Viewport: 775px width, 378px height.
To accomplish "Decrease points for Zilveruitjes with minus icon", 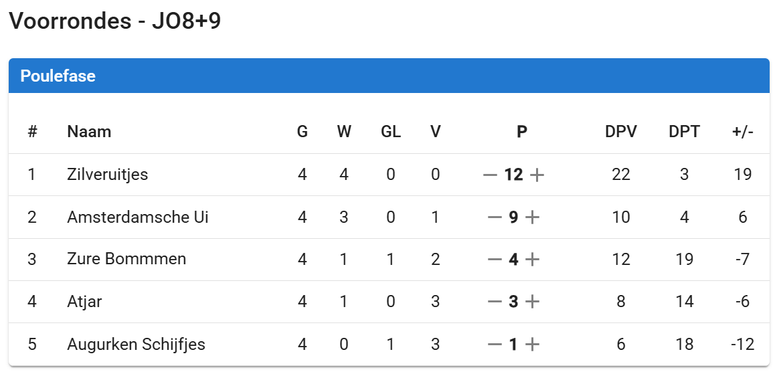I will [490, 175].
